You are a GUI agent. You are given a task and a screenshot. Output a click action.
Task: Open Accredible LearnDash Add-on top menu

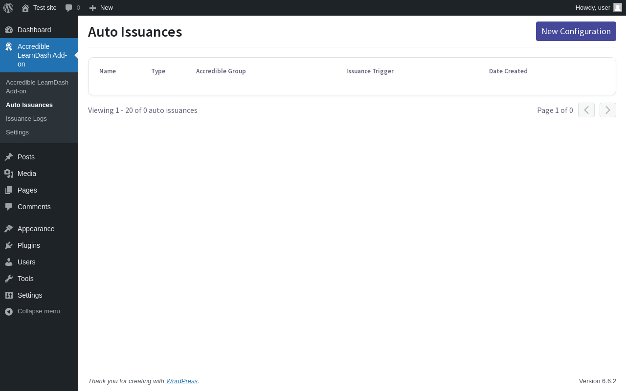[x=39, y=55]
